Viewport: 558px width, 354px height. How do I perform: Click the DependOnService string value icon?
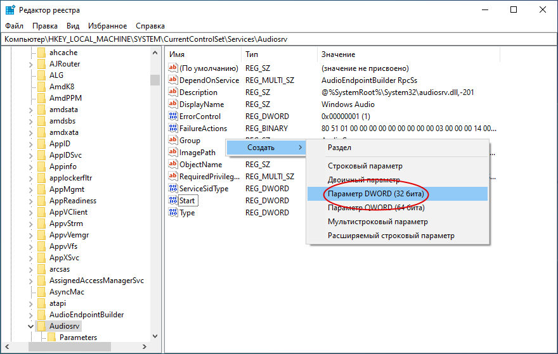(x=173, y=80)
